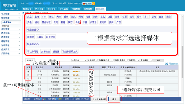This screenshot has width=185, height=104.
Task: Select the 新闻源 inclusion filter
Action: (x=31, y=37)
